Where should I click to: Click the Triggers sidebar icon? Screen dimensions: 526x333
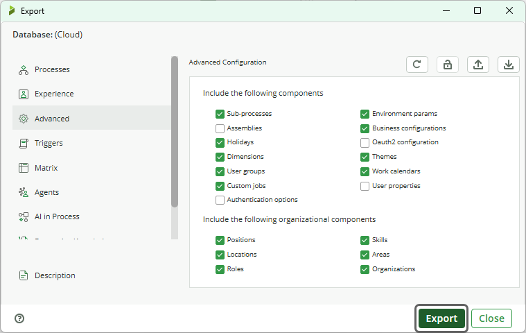[24, 144]
